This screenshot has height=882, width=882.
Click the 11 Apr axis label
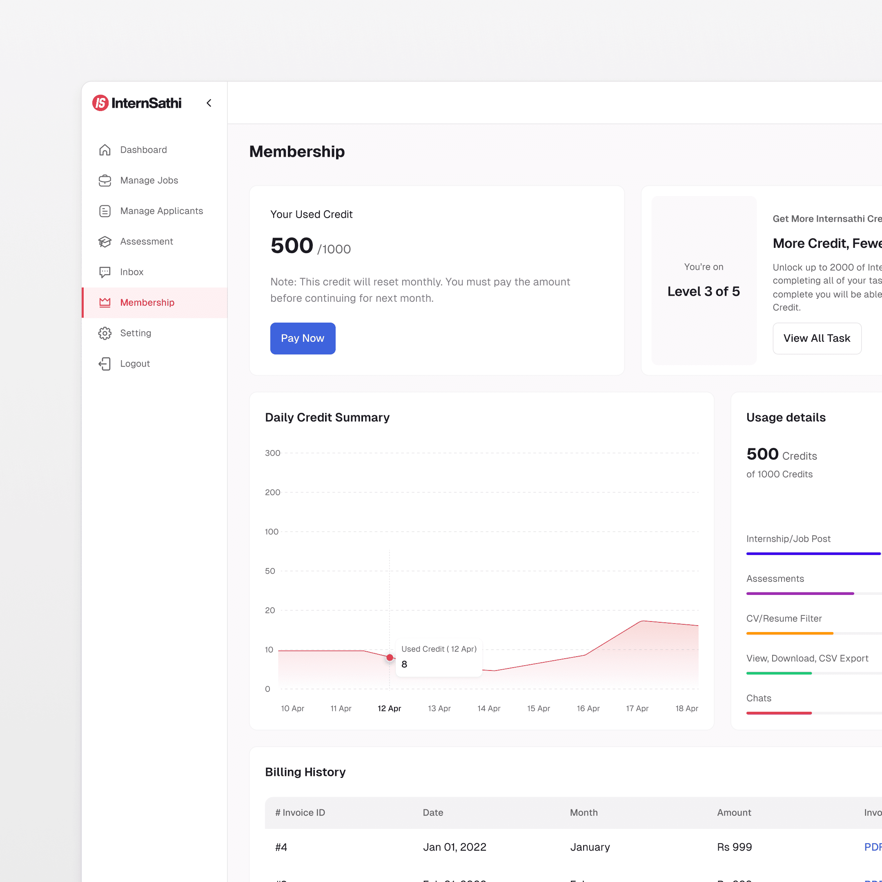point(341,708)
